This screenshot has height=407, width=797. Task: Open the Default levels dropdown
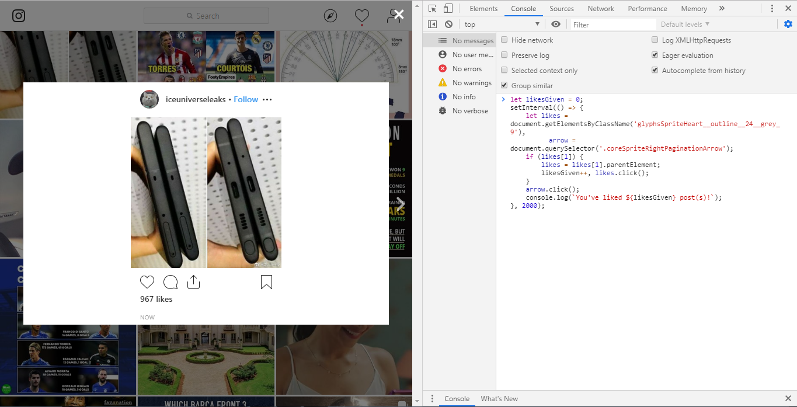point(685,25)
